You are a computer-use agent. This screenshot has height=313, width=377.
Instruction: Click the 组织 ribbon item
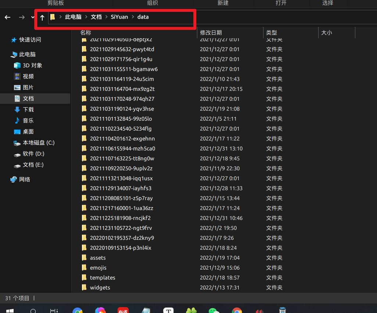tap(152, 3)
